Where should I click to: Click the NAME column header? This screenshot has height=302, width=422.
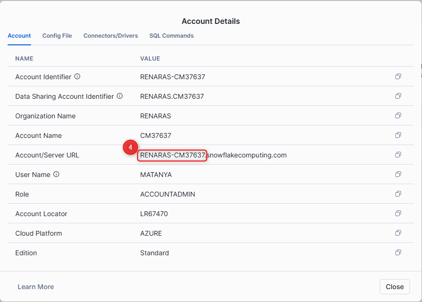pos(24,59)
